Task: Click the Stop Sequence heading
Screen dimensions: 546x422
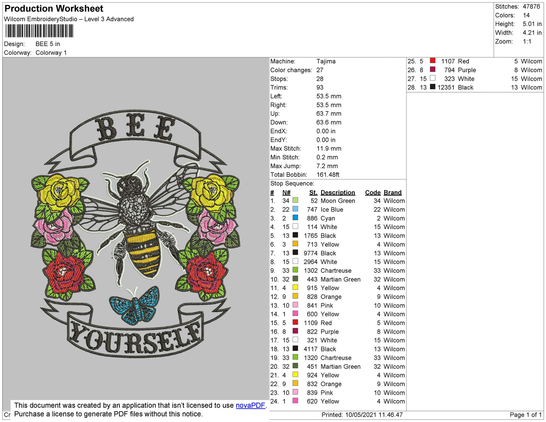Action: tap(292, 184)
